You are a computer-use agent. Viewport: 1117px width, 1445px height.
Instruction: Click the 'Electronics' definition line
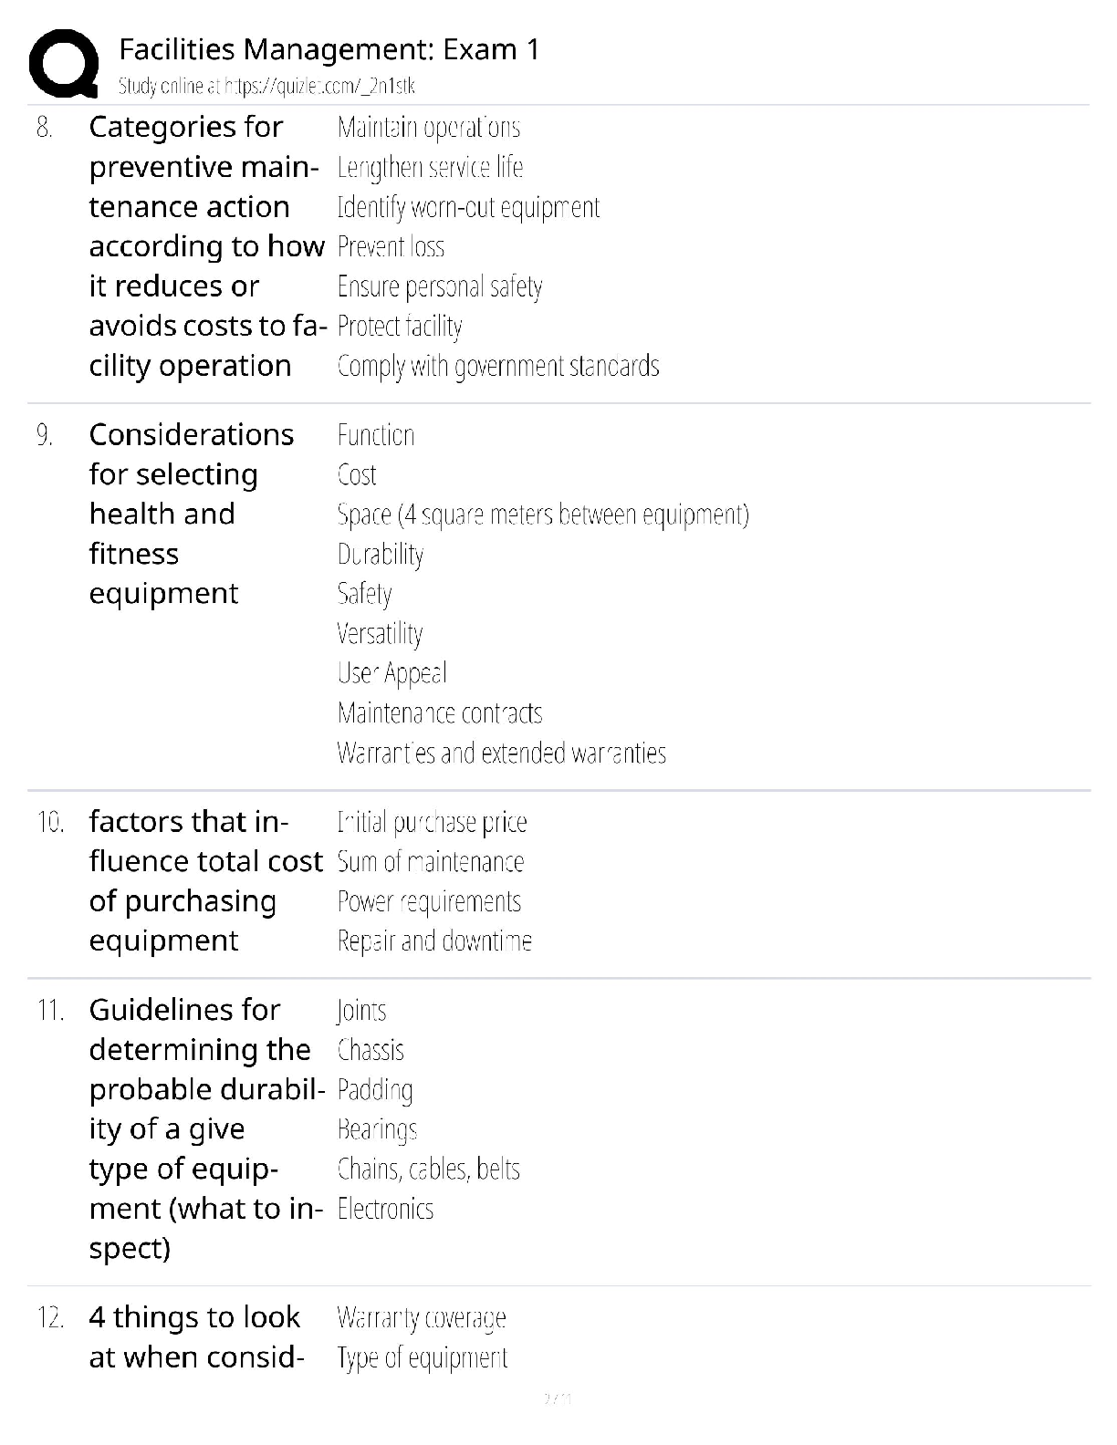point(385,1210)
